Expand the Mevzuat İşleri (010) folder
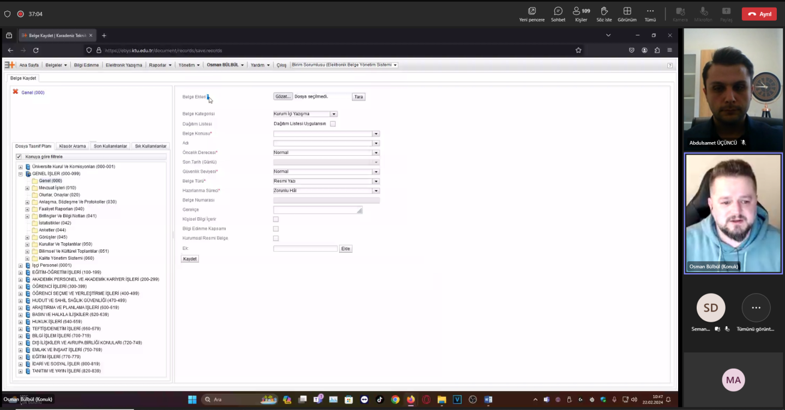 point(27,188)
